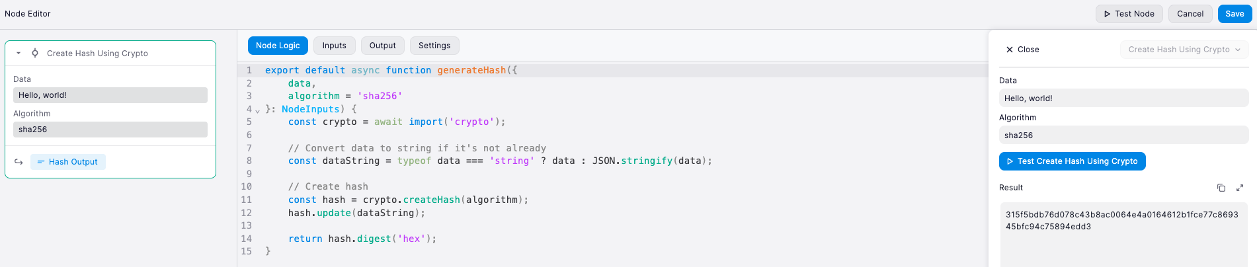Image resolution: width=1257 pixels, height=267 pixels.
Task: Open the Output tab
Action: [383, 46]
